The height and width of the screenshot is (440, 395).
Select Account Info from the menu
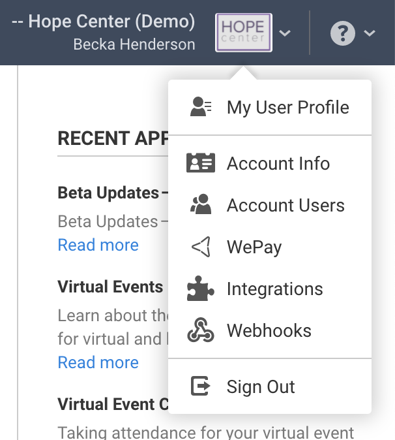pos(278,163)
